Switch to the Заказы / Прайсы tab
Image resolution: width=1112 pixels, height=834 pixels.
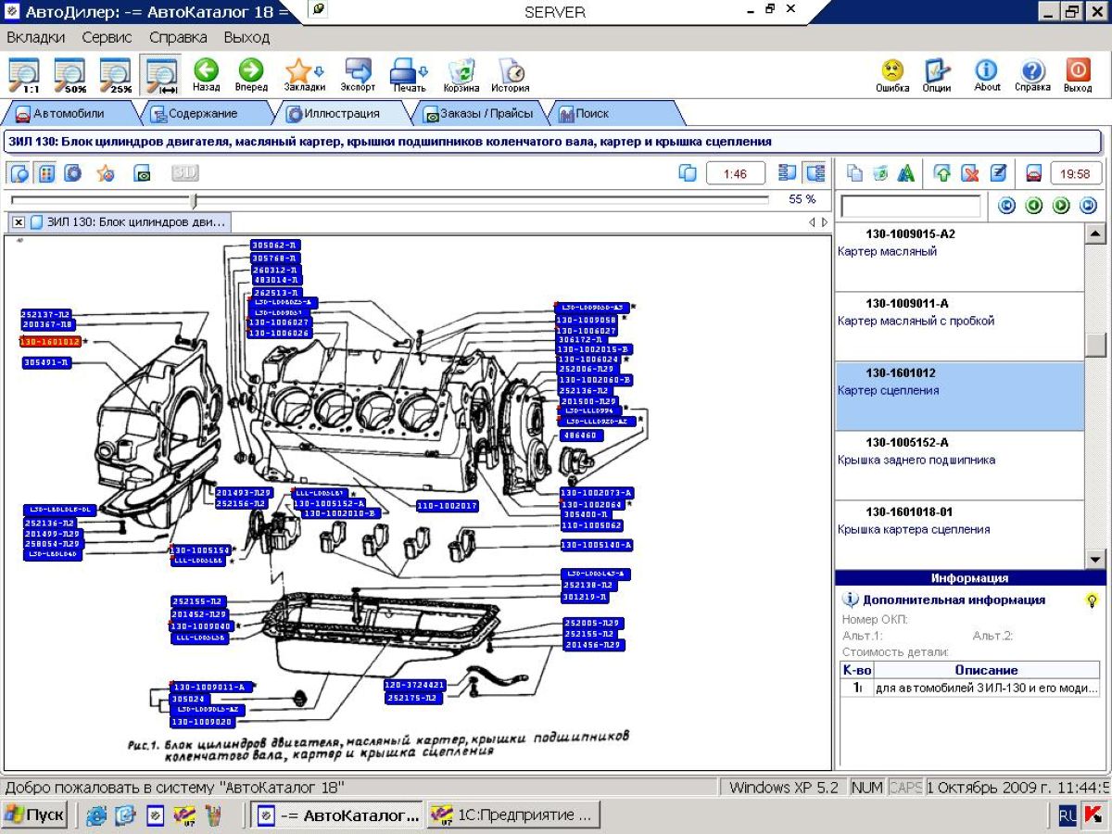[479, 114]
